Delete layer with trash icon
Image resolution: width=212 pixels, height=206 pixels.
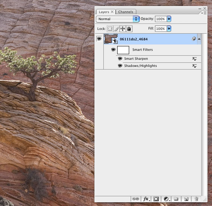pos(196,199)
